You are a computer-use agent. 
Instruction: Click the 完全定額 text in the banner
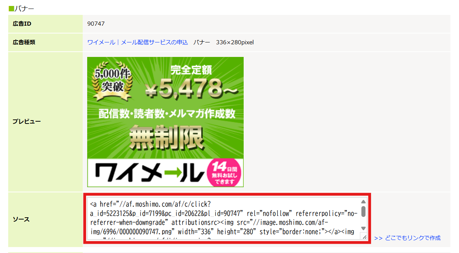(x=191, y=70)
